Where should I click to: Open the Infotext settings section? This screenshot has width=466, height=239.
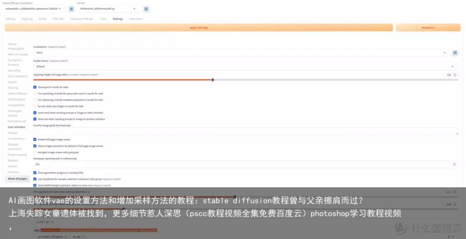coord(12,133)
